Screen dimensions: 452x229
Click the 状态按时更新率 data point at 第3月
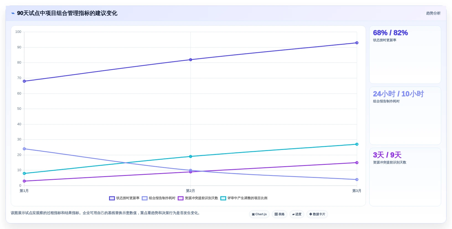point(357,43)
